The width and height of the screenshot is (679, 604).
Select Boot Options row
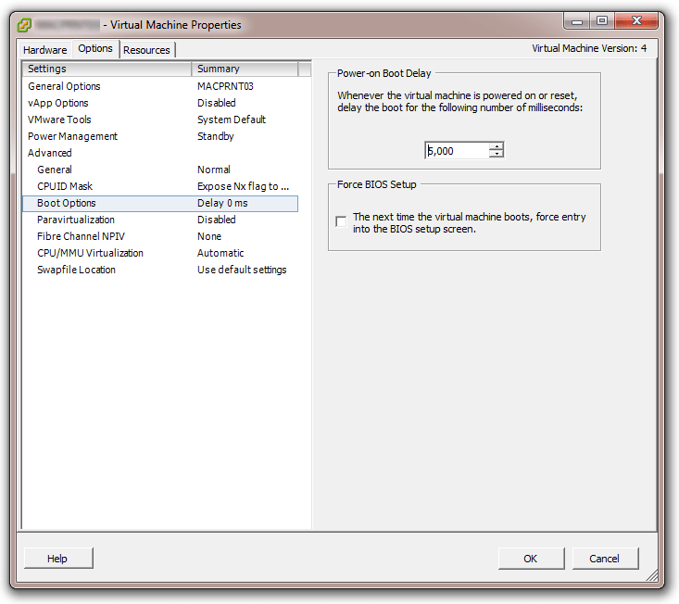pos(159,203)
